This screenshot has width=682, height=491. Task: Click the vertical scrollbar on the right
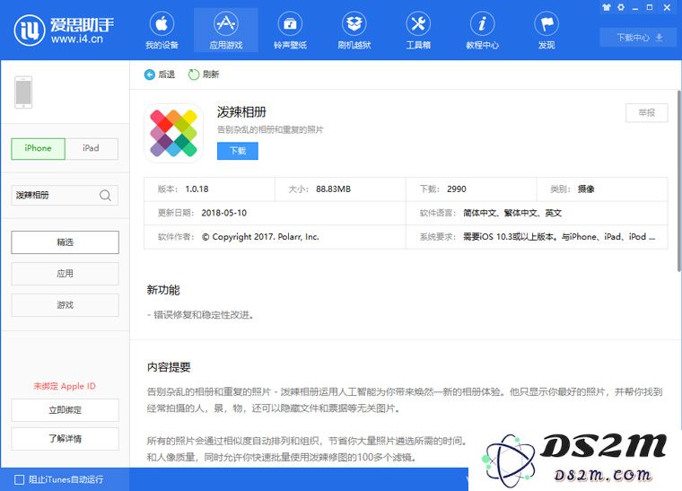[x=679, y=181]
